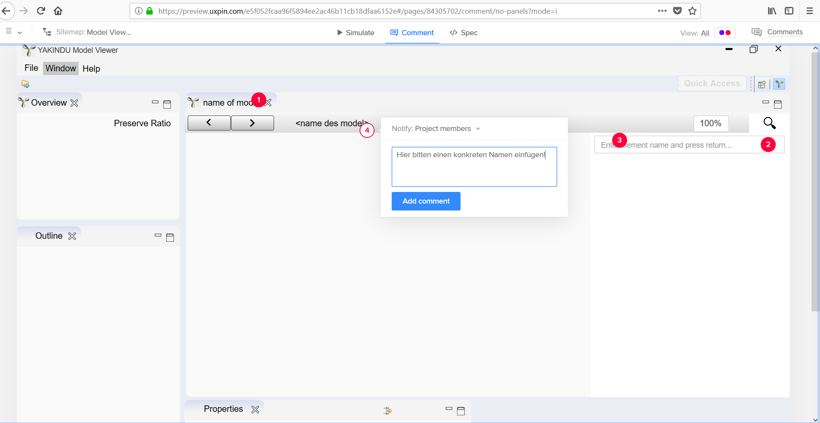Open the YAKINDU perspective icon at top right

[780, 84]
